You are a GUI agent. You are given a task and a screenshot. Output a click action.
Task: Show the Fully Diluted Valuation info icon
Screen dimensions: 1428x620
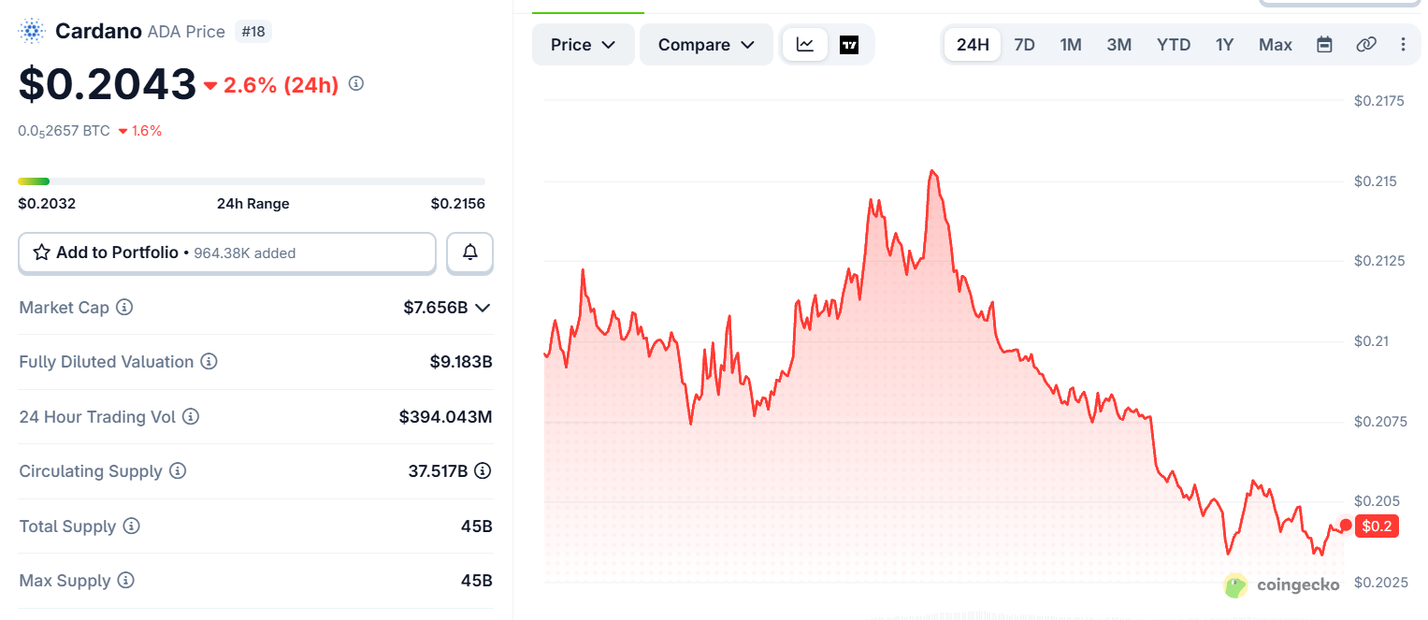(209, 361)
